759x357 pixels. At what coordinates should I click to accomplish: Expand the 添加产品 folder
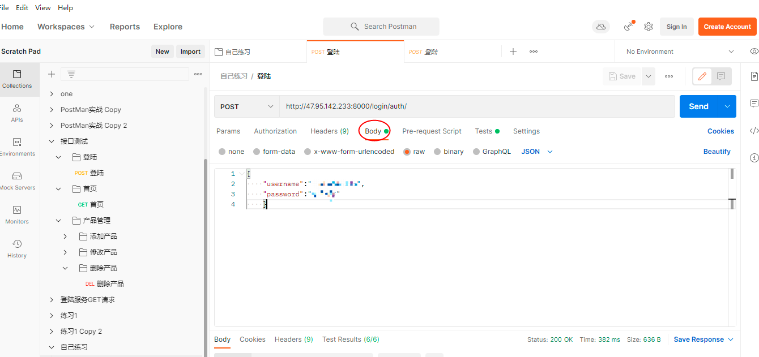(65, 236)
